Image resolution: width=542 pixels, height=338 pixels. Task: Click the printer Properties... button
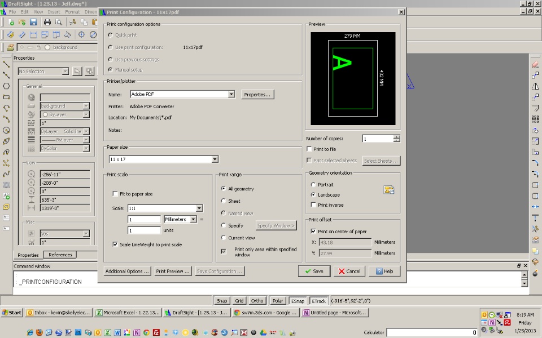click(257, 95)
